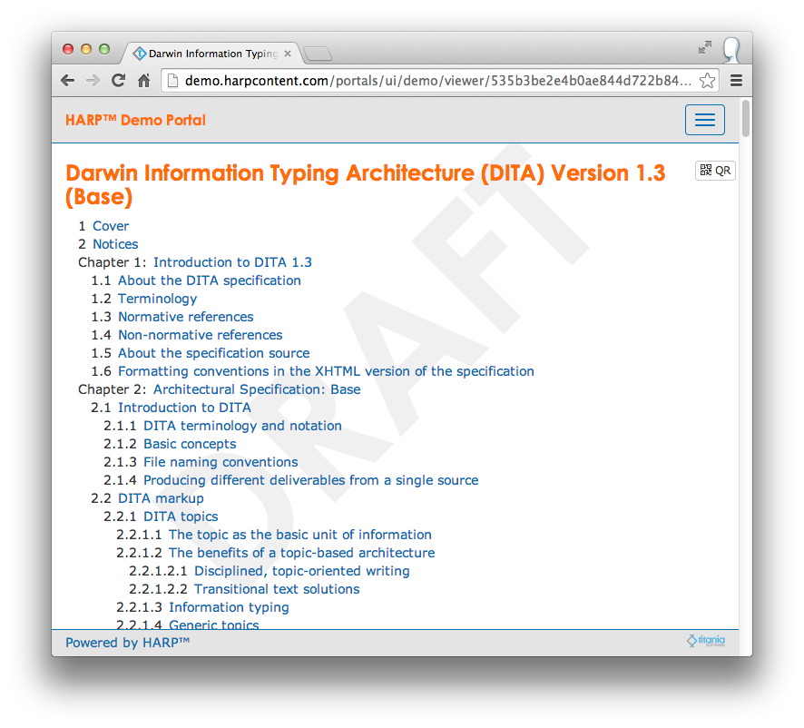This screenshot has width=804, height=728.
Task: Click the Darwin Information Typing Architecture page title
Action: click(366, 184)
